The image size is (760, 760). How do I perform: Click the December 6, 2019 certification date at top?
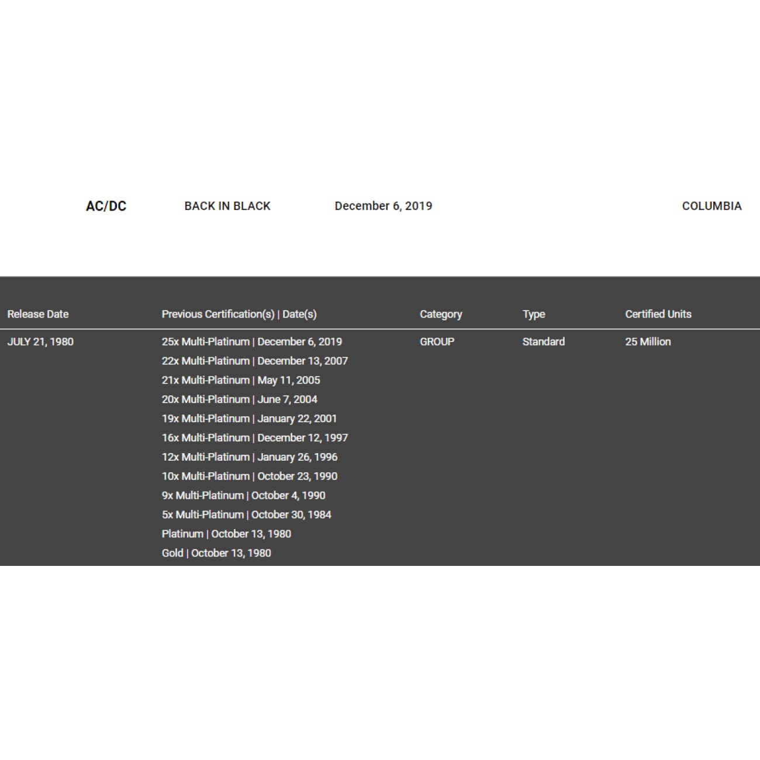click(x=384, y=206)
